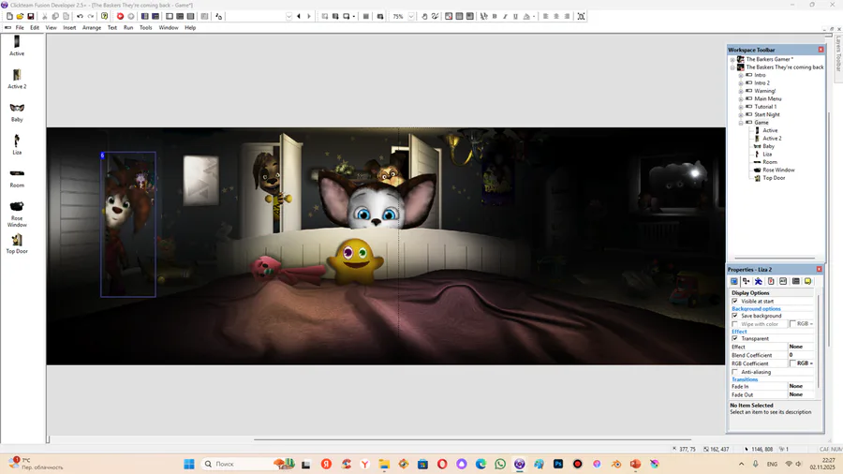The height and width of the screenshot is (474, 843).
Task: Click the RGB Coefficient color swatch
Action: coord(792,363)
